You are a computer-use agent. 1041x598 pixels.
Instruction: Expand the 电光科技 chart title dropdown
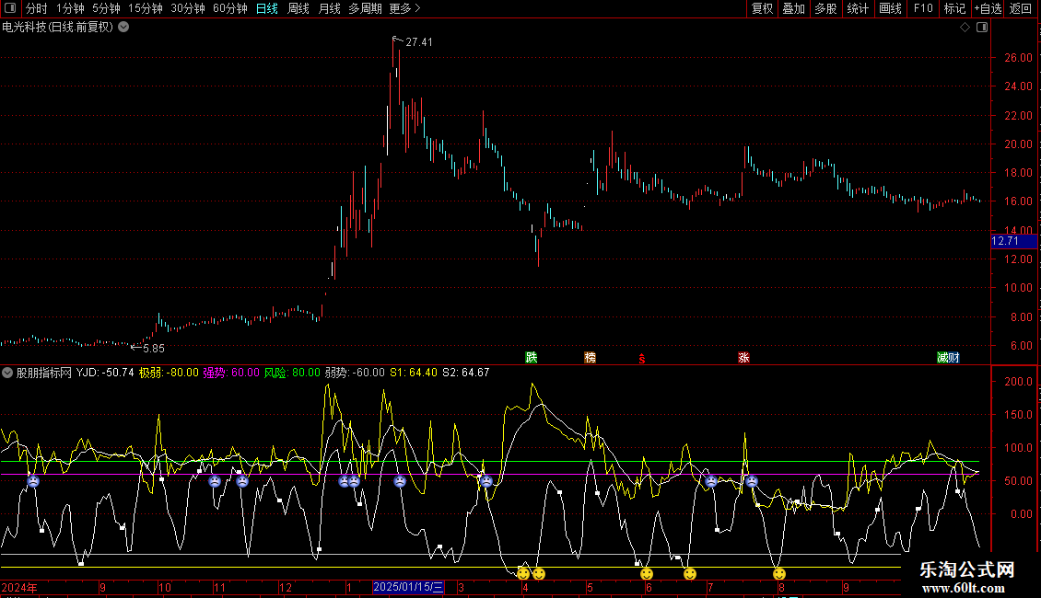(123, 28)
